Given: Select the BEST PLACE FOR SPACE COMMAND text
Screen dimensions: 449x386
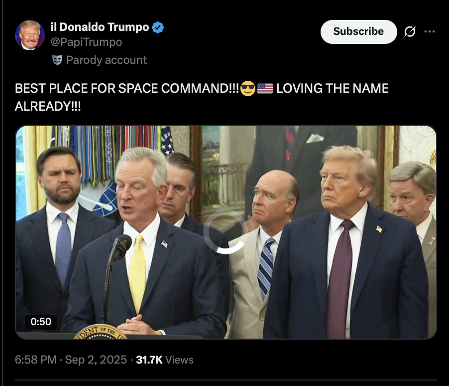Looking at the screenshot, I should click(x=127, y=88).
